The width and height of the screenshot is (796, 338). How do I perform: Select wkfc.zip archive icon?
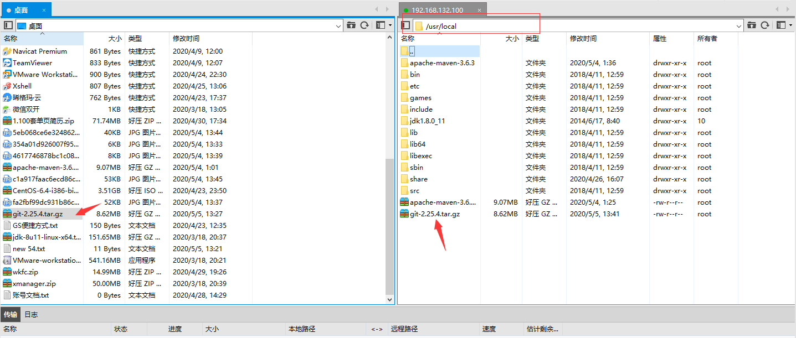tap(7, 272)
